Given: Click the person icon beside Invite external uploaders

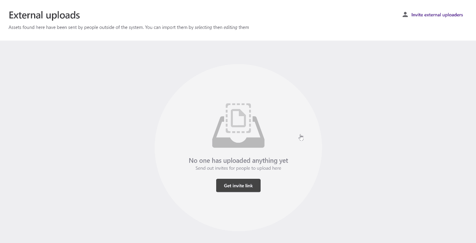Looking at the screenshot, I should [x=405, y=15].
